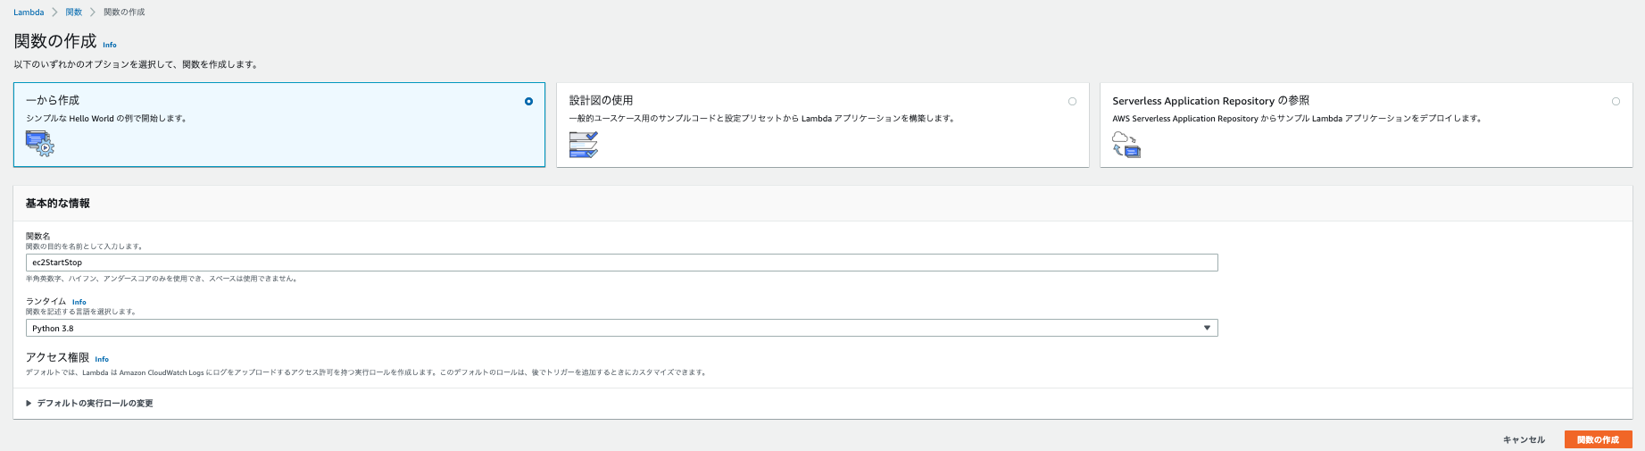Image resolution: width=1645 pixels, height=451 pixels.
Task: Select the 設計図の使用 radio button
Action: pyautogui.click(x=1072, y=102)
